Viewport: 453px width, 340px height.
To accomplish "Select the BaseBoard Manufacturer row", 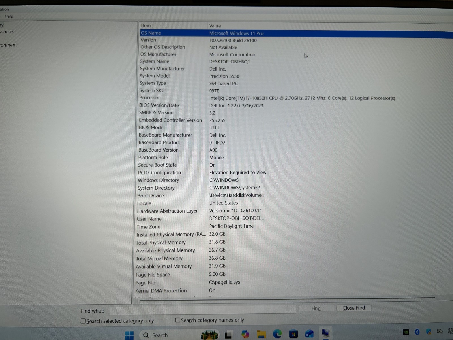I will [296, 135].
